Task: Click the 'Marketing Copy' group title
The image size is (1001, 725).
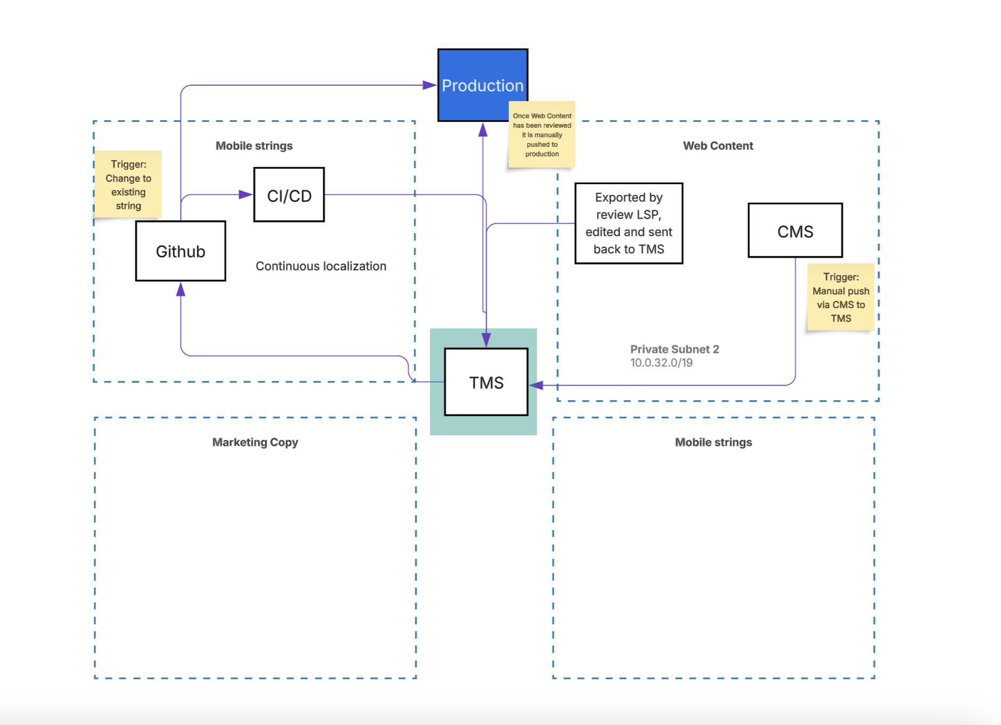Action: (x=255, y=442)
